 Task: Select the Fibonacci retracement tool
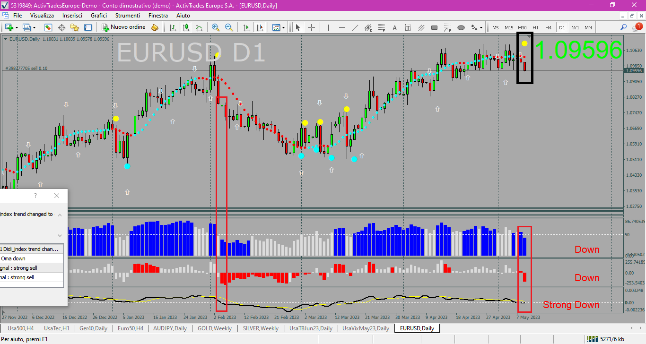(381, 27)
